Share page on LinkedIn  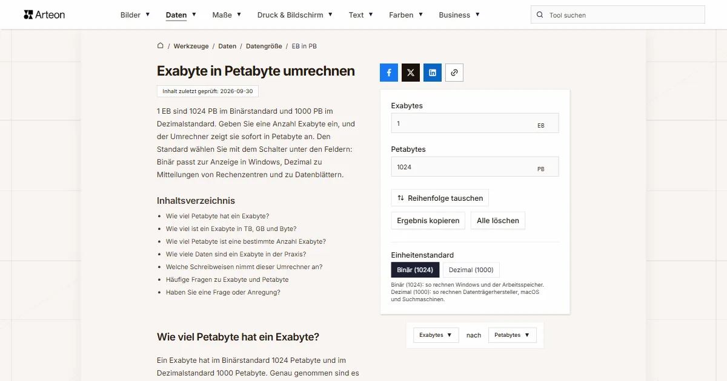pyautogui.click(x=433, y=73)
